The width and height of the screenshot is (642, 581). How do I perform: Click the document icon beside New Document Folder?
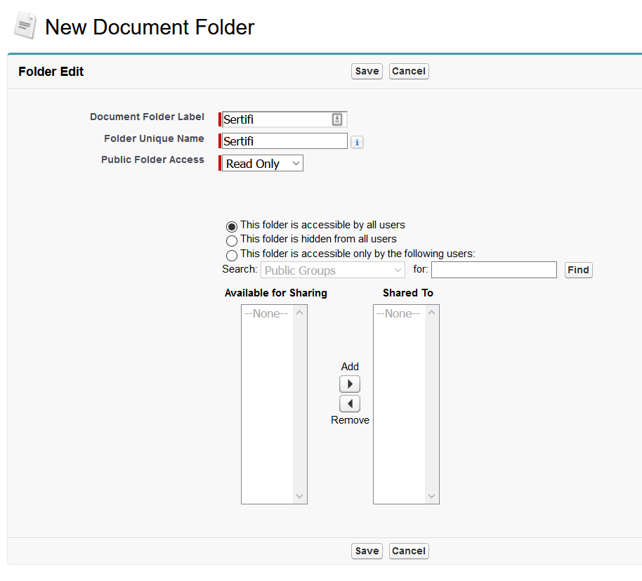[x=25, y=26]
